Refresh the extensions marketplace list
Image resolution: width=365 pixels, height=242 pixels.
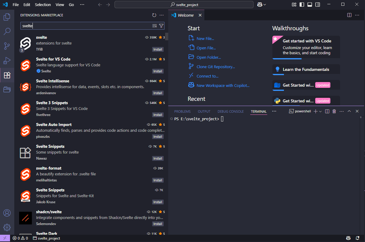coord(154,15)
